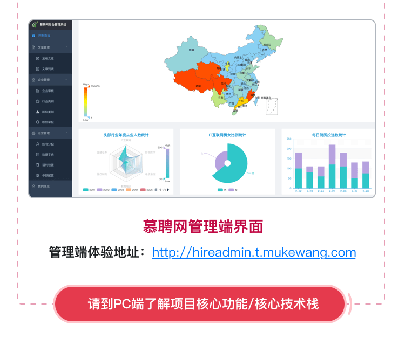Click the 福利设置 gift icon
The width and height of the screenshot is (405, 345).
(x=38, y=165)
